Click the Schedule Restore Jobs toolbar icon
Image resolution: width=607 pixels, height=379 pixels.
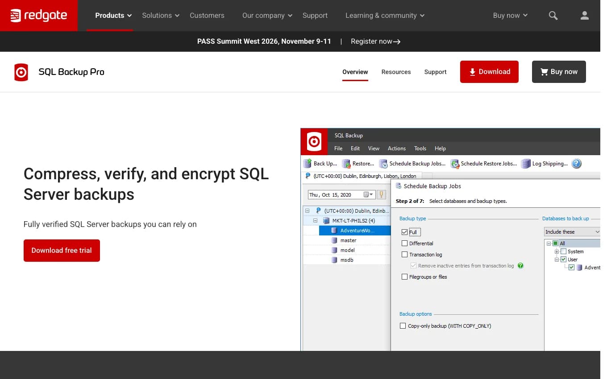click(x=455, y=164)
